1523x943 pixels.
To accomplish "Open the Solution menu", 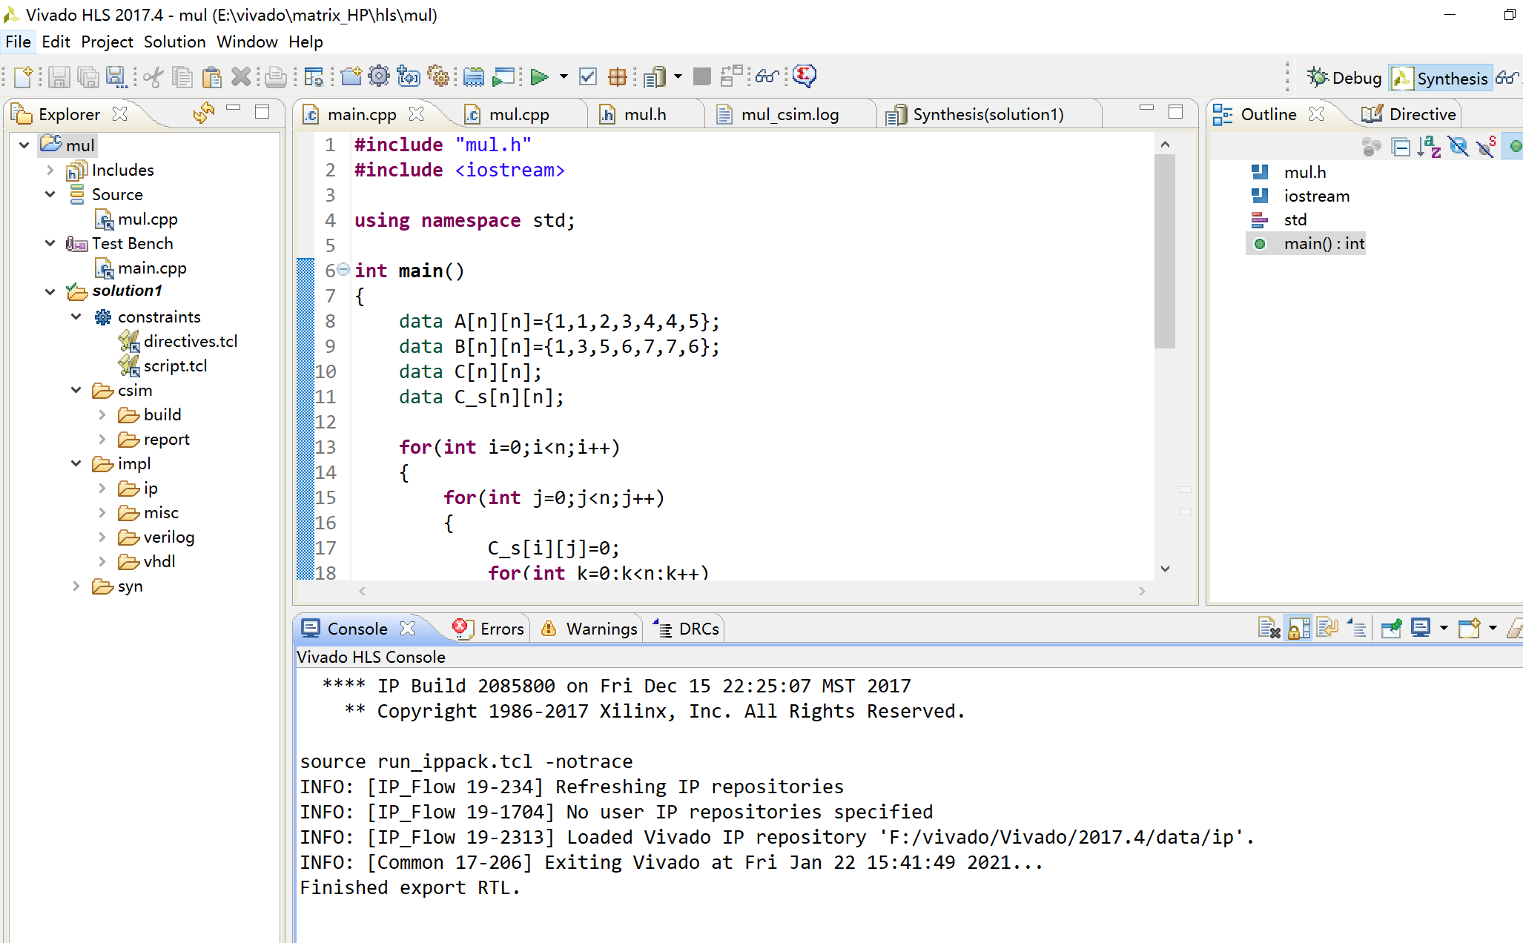I will click(x=174, y=42).
